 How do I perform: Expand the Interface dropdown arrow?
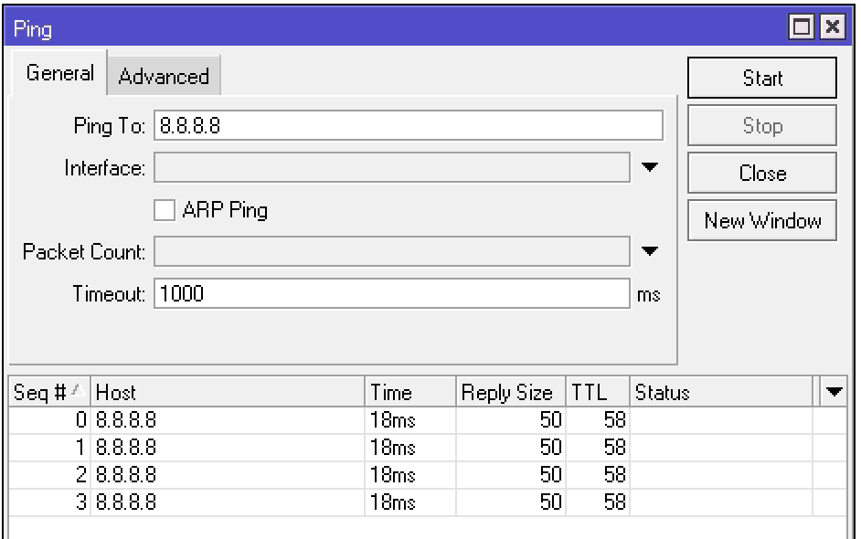(650, 168)
